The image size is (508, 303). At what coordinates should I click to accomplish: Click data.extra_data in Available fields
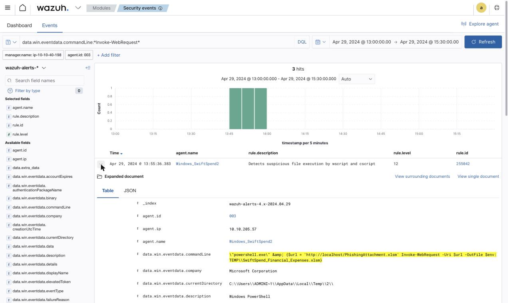point(26,168)
